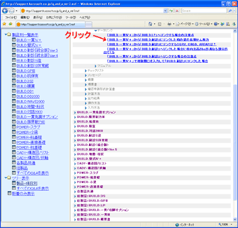Screen dimensions: 238x228
Task: Open the BUILD.壁式Ⅳ+ sidebar link
Action: click(x=29, y=45)
